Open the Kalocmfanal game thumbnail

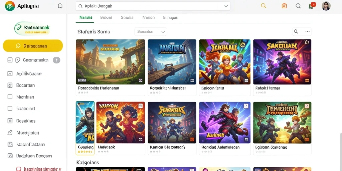225,62
